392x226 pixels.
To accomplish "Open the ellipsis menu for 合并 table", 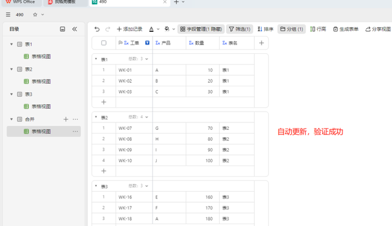I will (75, 119).
